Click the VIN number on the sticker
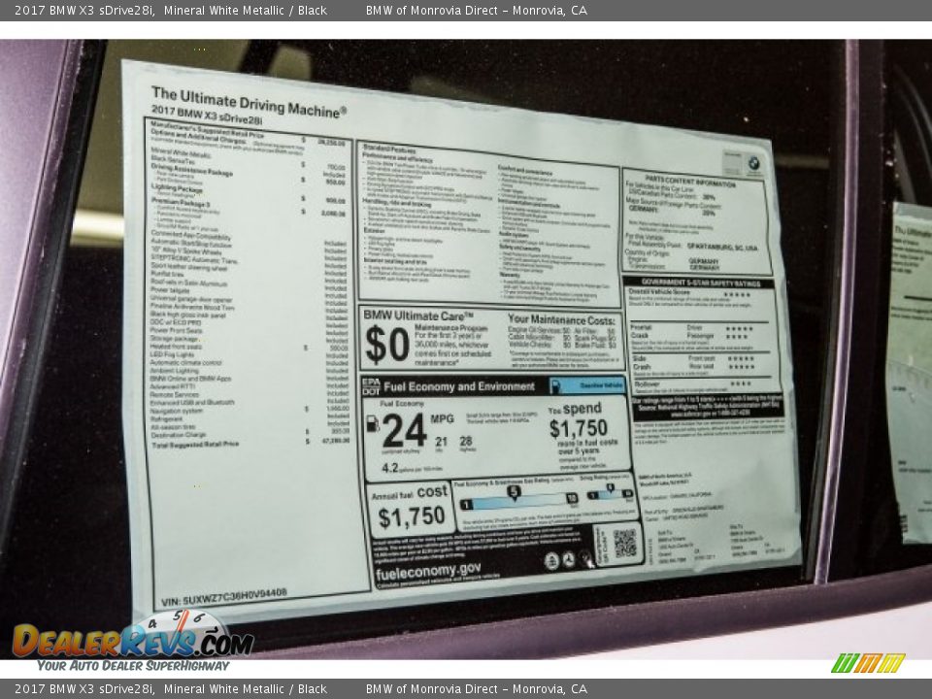Screen dimensions: 932x699 (223, 592)
